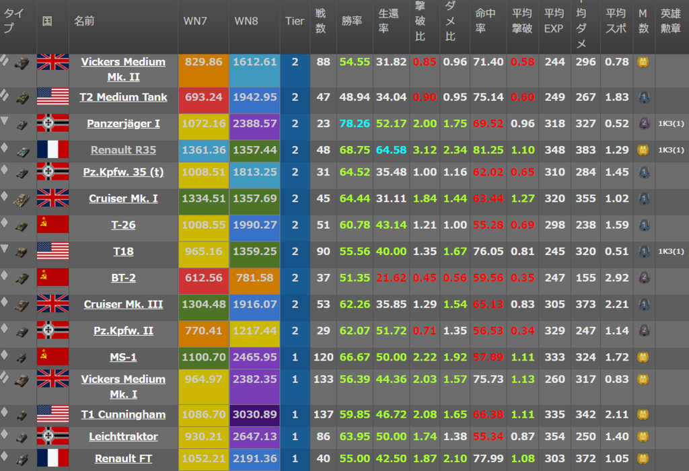Click the 1K3(1) hero medal in Panzerjäger I row

click(x=671, y=123)
